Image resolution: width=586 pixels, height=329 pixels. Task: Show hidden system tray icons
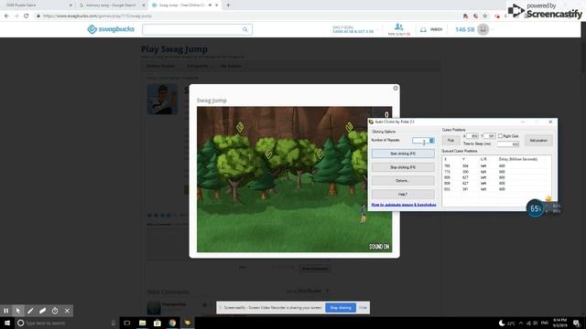pyautogui.click(x=521, y=323)
